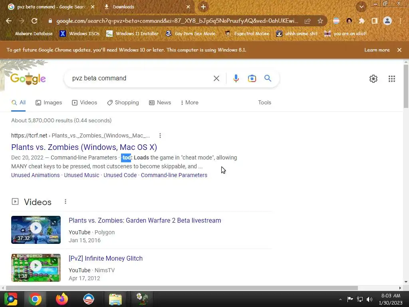Play the Infinite Money Glitch video thumbnail
The height and width of the screenshot is (307, 409).
36,268
